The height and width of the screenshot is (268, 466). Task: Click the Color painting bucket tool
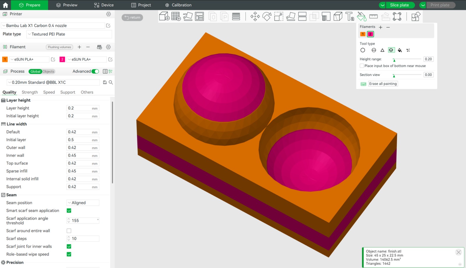click(x=361, y=17)
